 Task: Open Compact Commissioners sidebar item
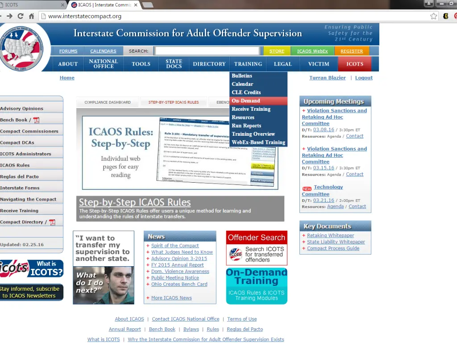(x=31, y=131)
